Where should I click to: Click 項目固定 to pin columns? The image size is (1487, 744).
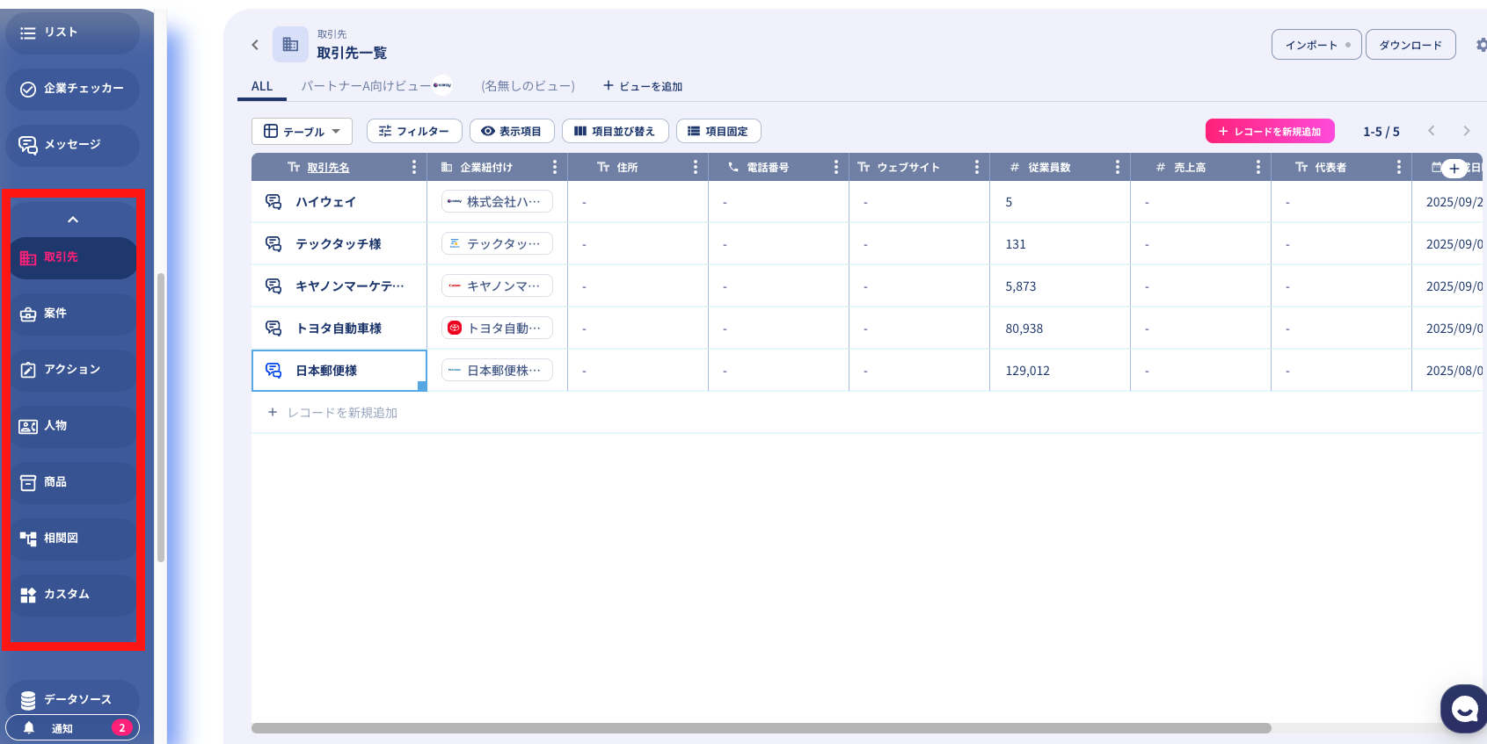[718, 132]
